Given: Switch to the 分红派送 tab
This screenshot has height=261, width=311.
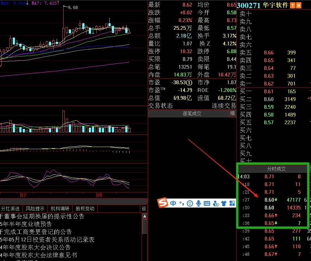Looking at the screenshot, I should tap(11, 208).
